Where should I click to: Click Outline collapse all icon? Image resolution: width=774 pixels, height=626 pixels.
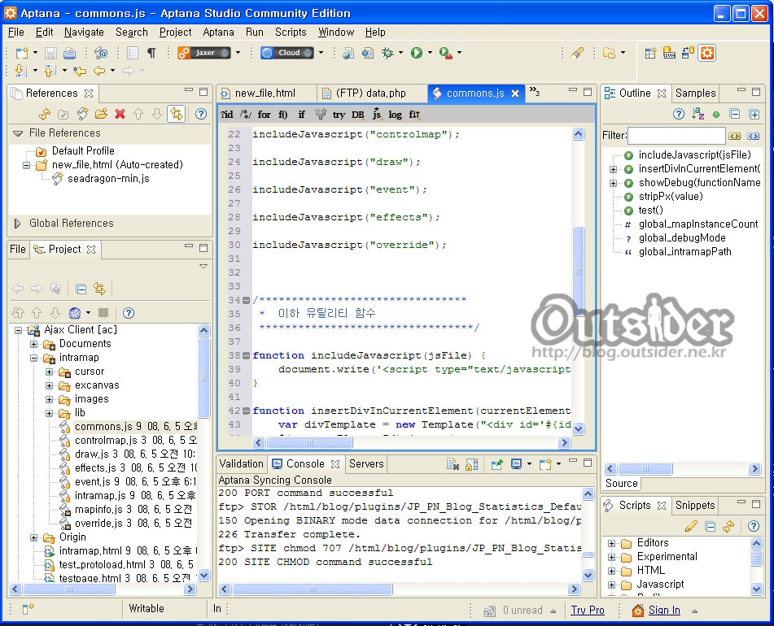pos(734,115)
